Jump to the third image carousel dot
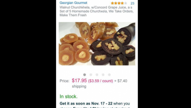This screenshot has height=108, width=191. (97, 75)
